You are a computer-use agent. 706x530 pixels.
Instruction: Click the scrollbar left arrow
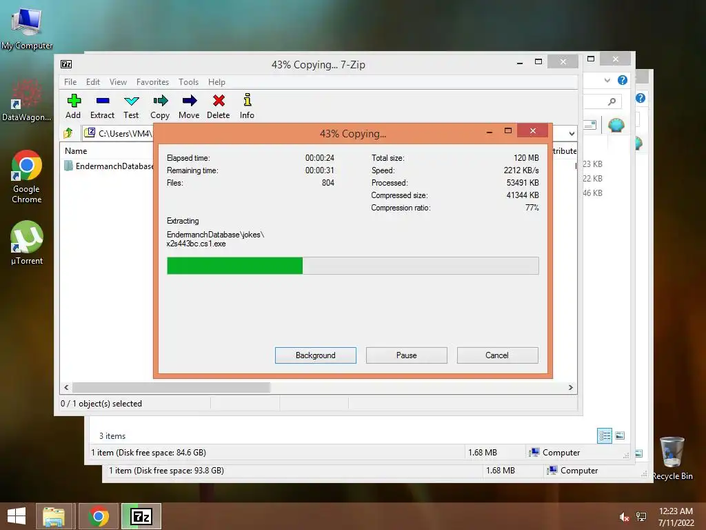point(67,388)
